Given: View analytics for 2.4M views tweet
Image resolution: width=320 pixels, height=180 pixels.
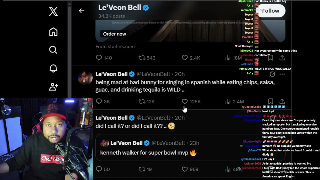Looking at the screenshot, I should point(234,101).
